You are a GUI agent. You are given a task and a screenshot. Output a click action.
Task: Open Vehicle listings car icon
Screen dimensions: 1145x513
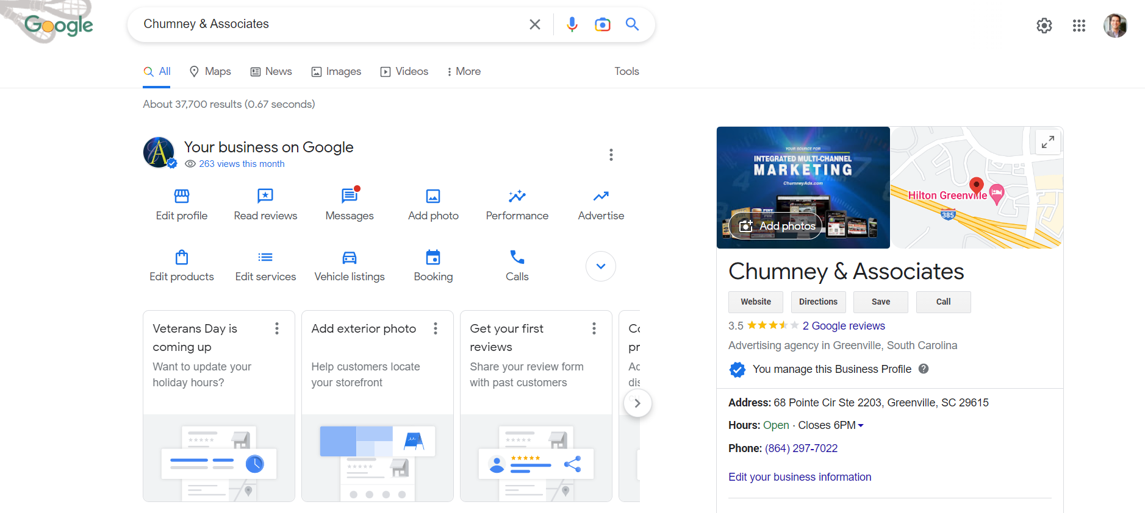[350, 257]
